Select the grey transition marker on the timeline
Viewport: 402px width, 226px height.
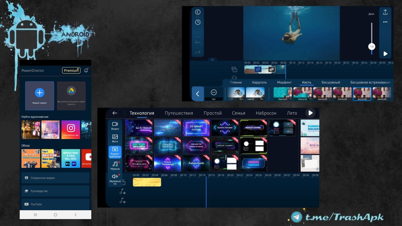click(x=272, y=69)
